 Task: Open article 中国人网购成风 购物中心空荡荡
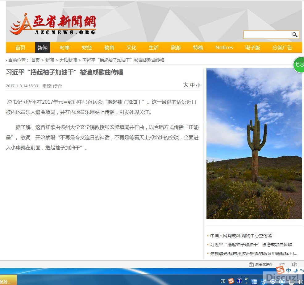coord(241,236)
